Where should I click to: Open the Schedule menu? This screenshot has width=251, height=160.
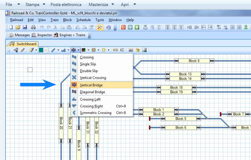83,20
